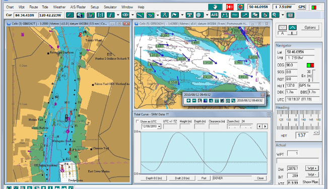328x189 pixels.
Task: Select the panel A toggle icon
Action: pos(282,27)
